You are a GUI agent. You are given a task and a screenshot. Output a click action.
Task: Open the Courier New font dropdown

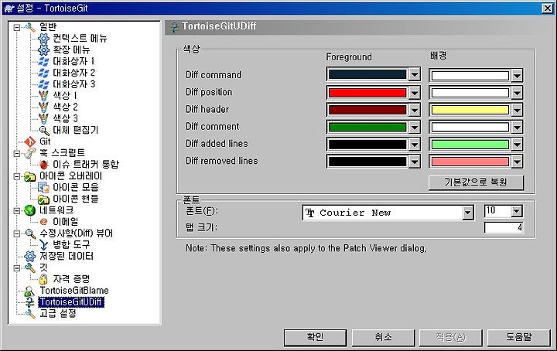(x=468, y=213)
